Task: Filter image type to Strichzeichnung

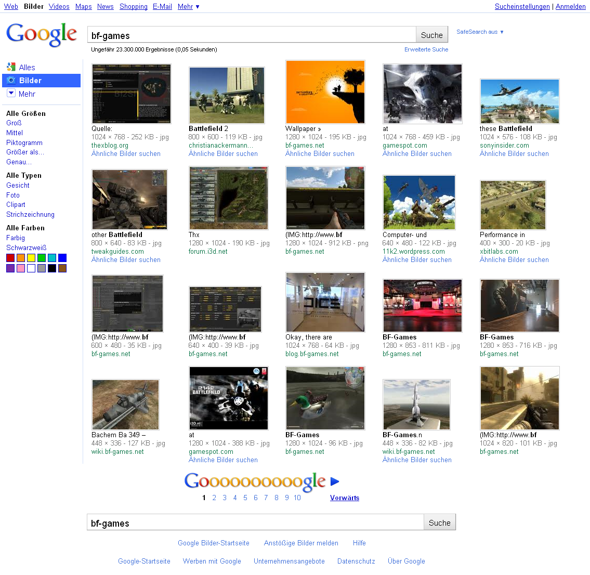Action: coord(31,215)
